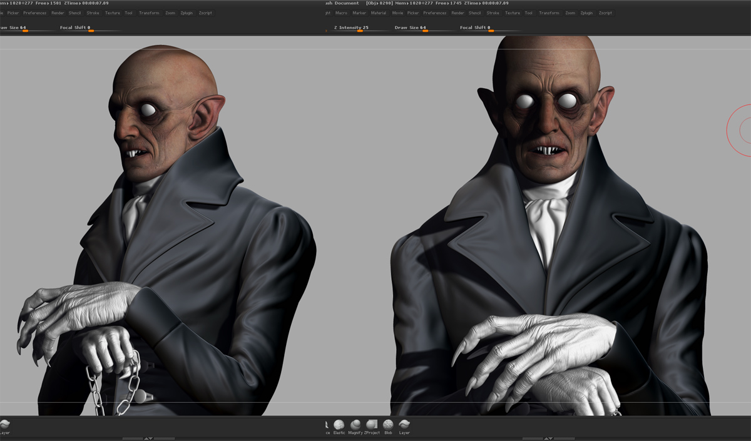Select the Elastic brush in the bottom shelf

tap(339, 427)
